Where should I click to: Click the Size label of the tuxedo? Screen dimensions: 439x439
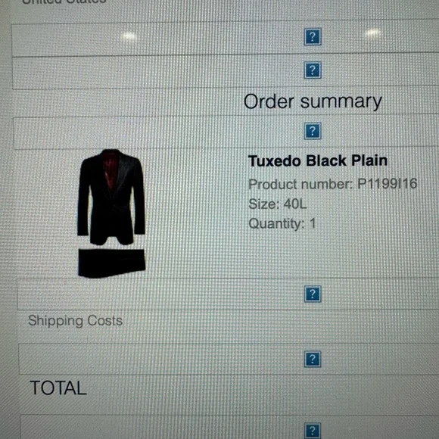pos(263,204)
